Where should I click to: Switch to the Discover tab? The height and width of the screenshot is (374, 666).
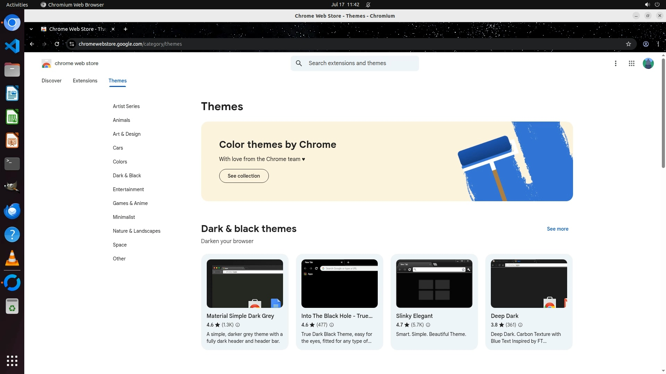pos(51,81)
